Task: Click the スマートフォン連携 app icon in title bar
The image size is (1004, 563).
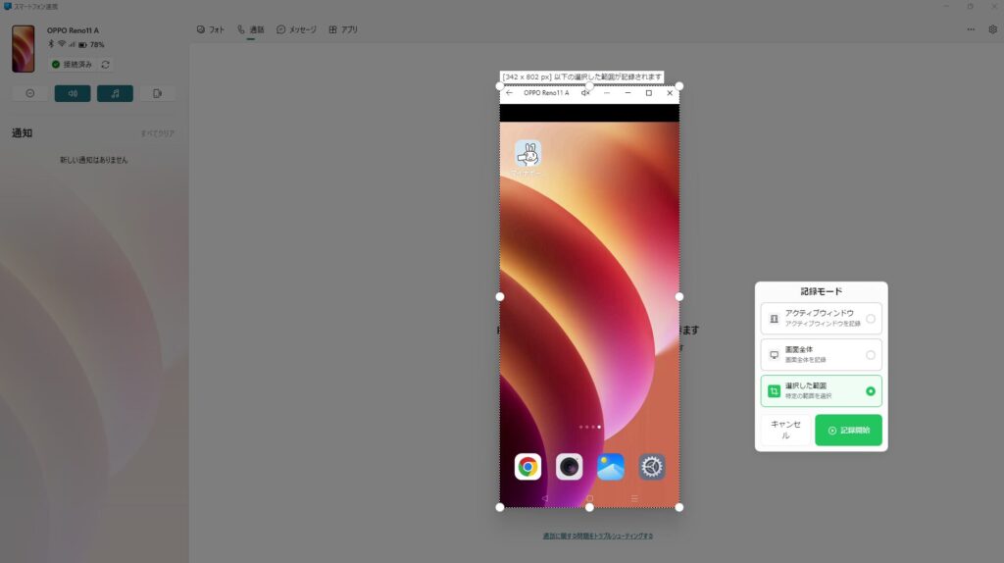Action: click(8, 6)
